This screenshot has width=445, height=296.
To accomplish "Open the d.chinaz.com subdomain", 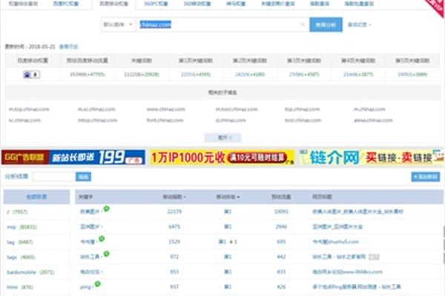I will click(231, 121).
